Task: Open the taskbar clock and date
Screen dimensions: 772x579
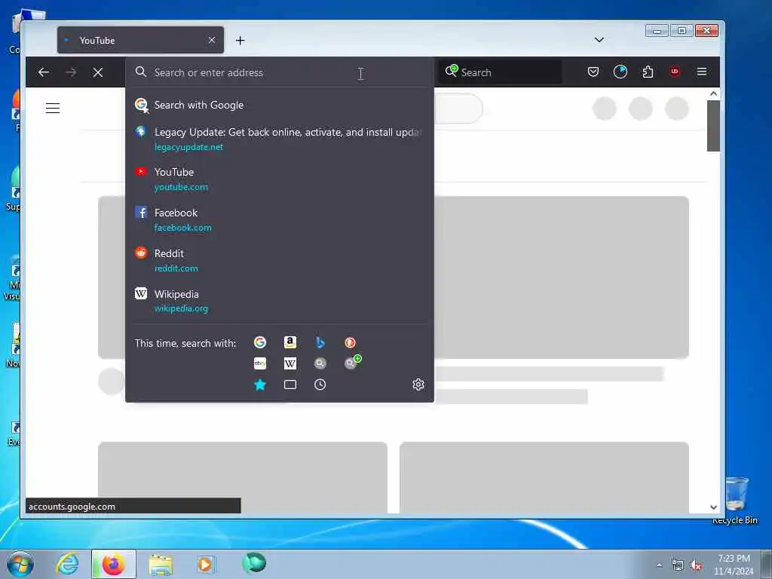Action: [734, 565]
